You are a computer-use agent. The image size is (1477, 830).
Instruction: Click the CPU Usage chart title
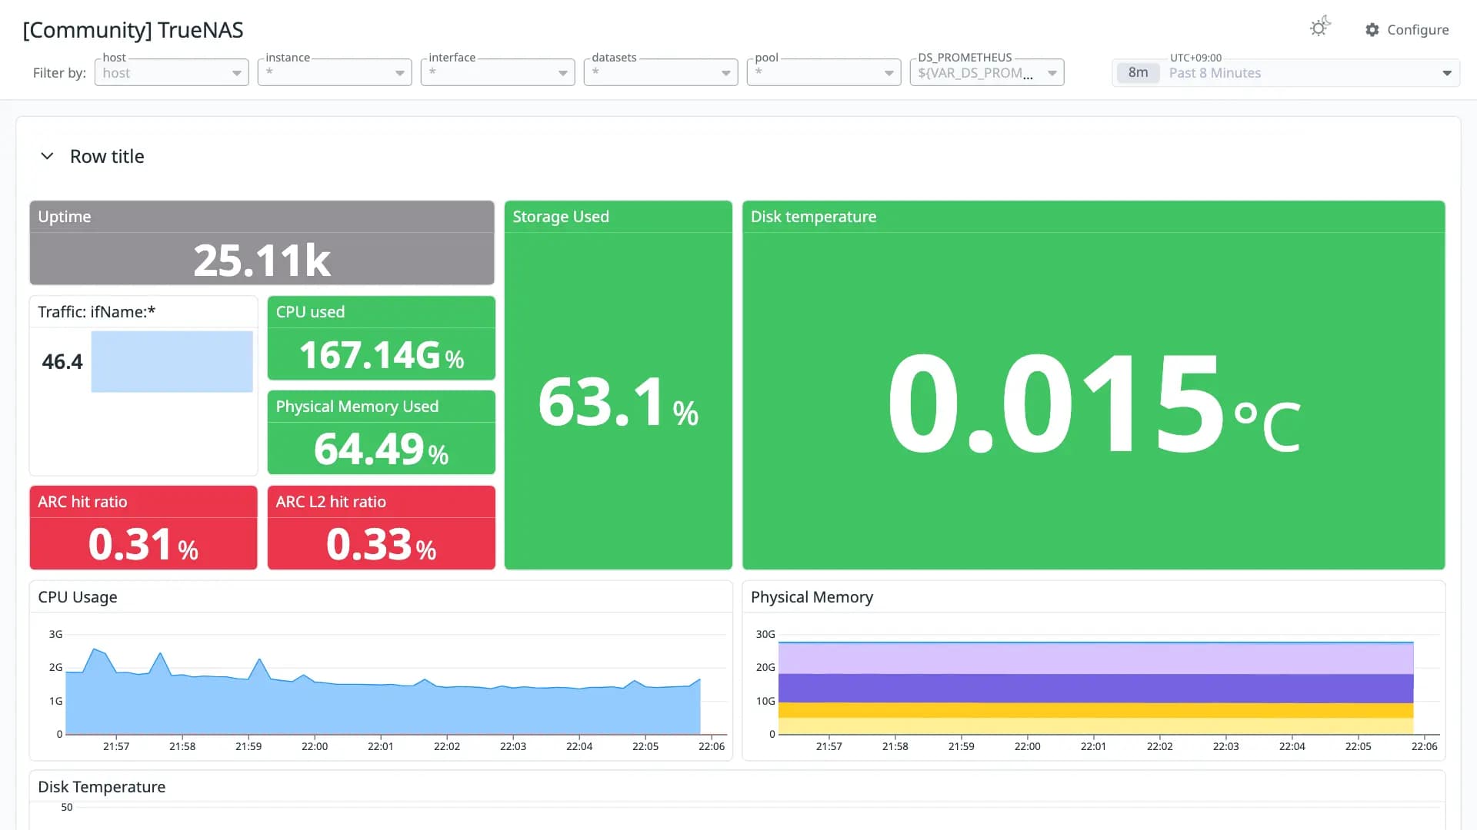(x=78, y=597)
